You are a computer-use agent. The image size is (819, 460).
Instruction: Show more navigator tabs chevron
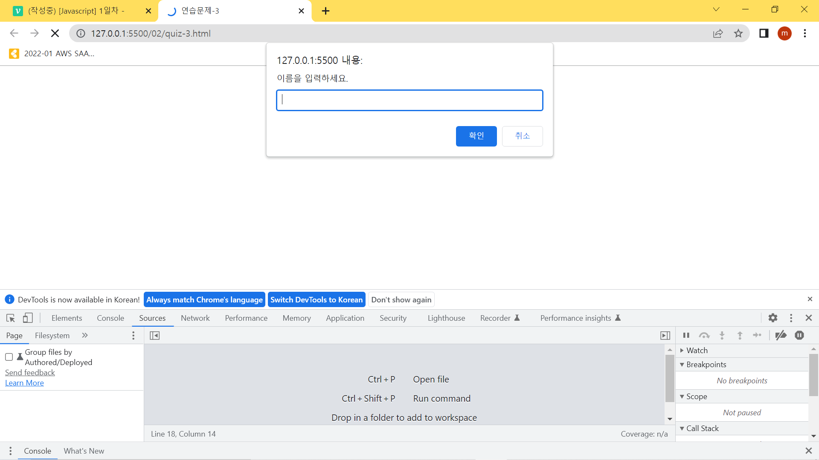[85, 336]
